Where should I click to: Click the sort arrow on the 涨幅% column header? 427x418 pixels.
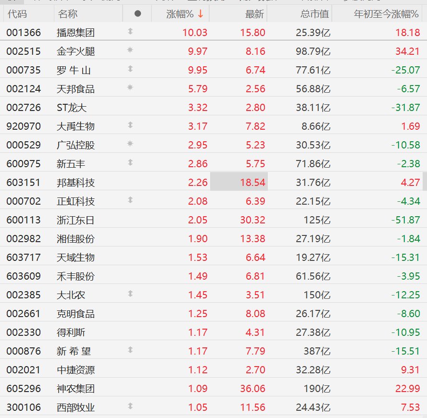click(201, 13)
